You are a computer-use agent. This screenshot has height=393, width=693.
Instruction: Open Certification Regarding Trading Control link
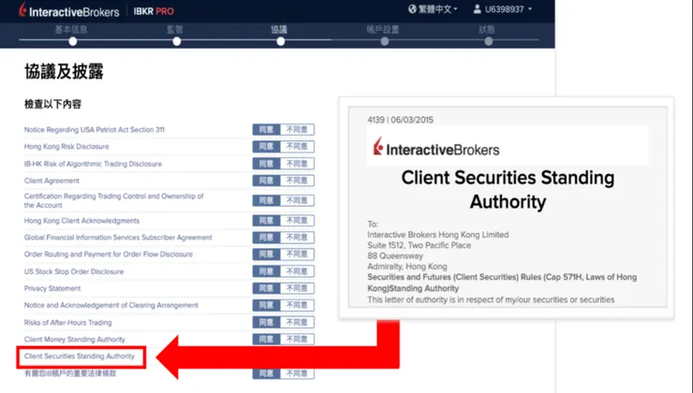tap(113, 200)
